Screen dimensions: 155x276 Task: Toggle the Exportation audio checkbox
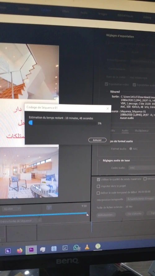[134, 85]
